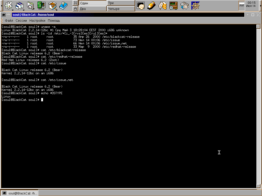
Task: Open the Файл menu
Action: pos(9,20)
